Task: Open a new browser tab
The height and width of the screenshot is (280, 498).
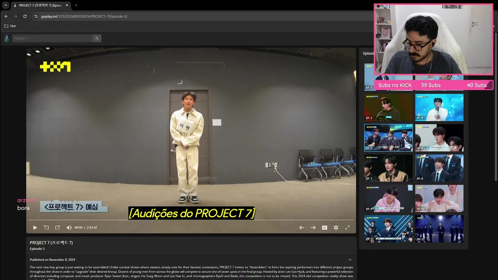Action: coord(76,5)
